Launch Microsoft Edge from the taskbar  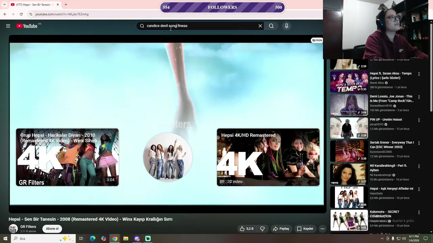[93, 239]
